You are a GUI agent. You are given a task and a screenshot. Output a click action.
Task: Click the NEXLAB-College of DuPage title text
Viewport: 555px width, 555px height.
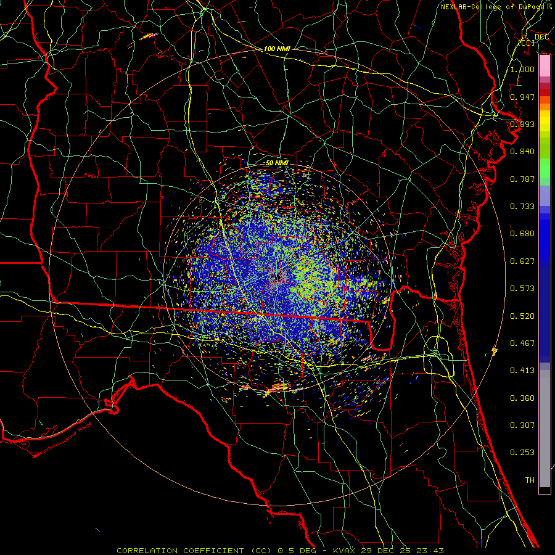(x=492, y=7)
